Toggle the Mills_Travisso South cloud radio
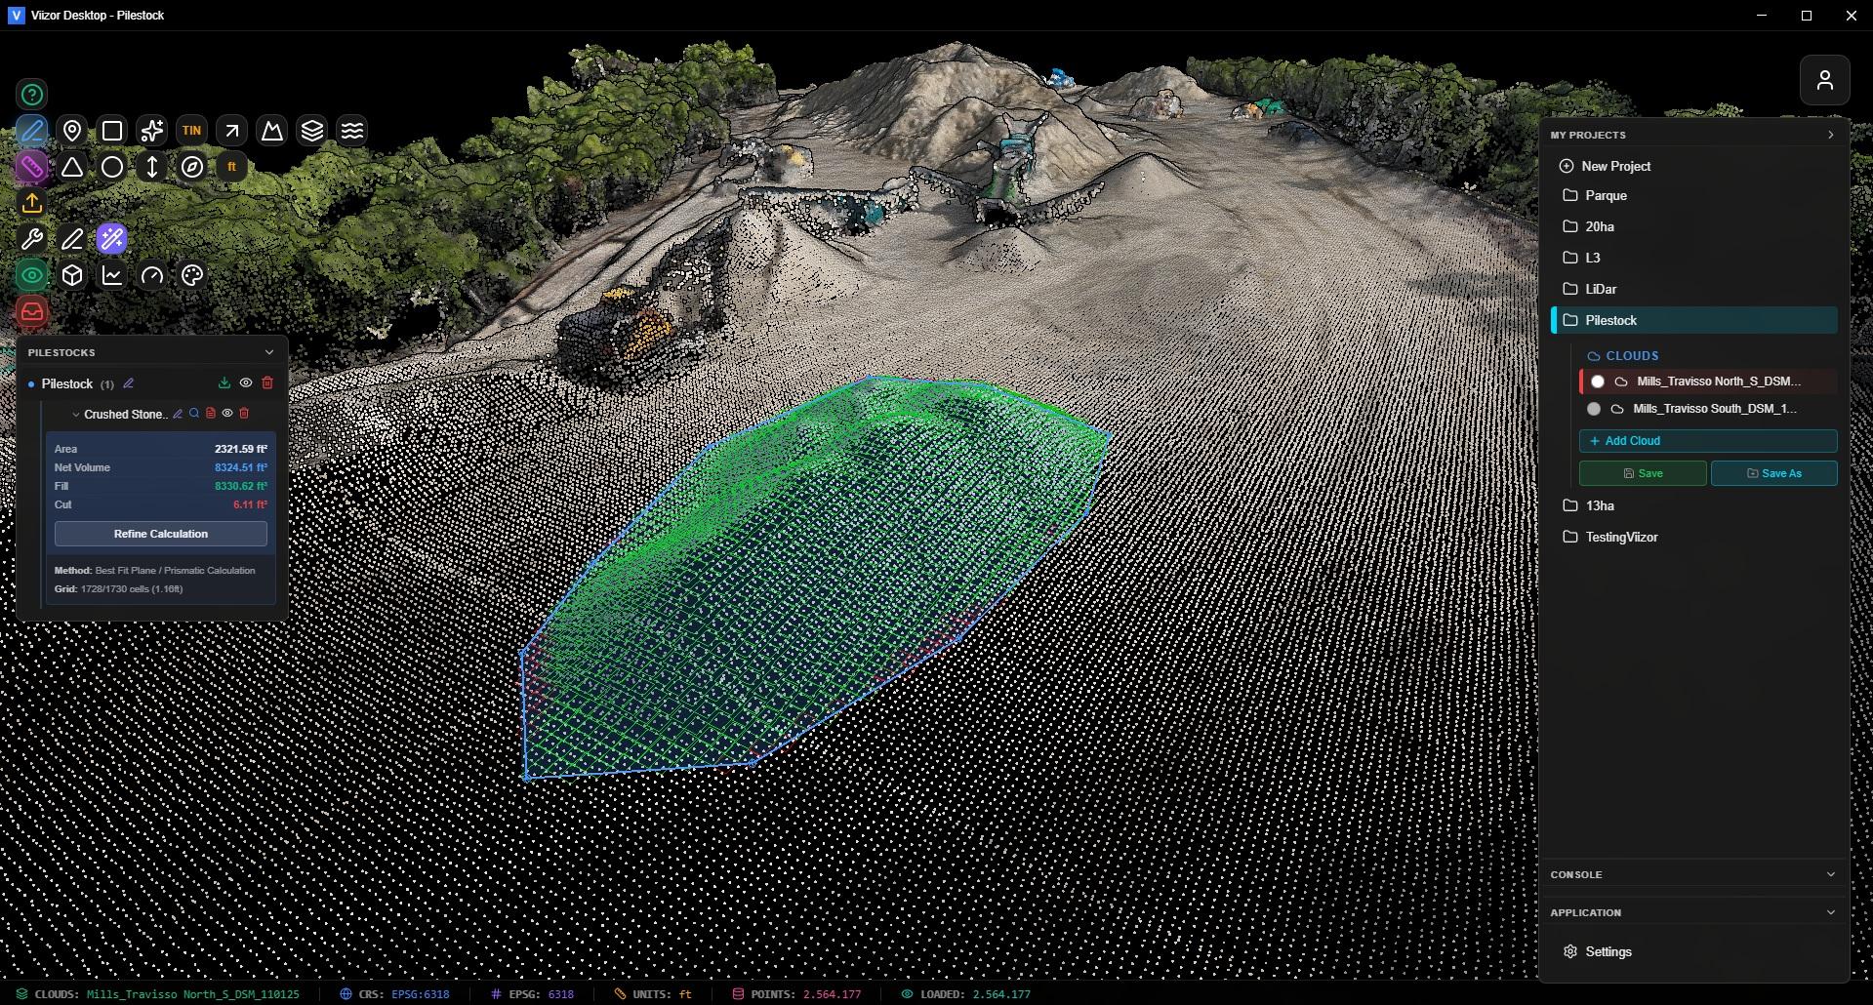Viewport: 1873px width, 1005px height. tap(1594, 409)
